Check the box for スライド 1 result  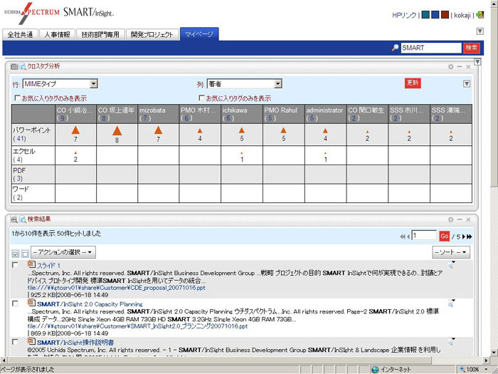15,264
